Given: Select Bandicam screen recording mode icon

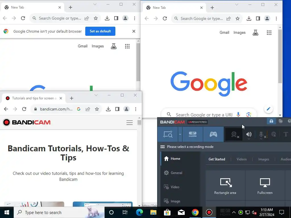Looking at the screenshot, I should 168,134.
